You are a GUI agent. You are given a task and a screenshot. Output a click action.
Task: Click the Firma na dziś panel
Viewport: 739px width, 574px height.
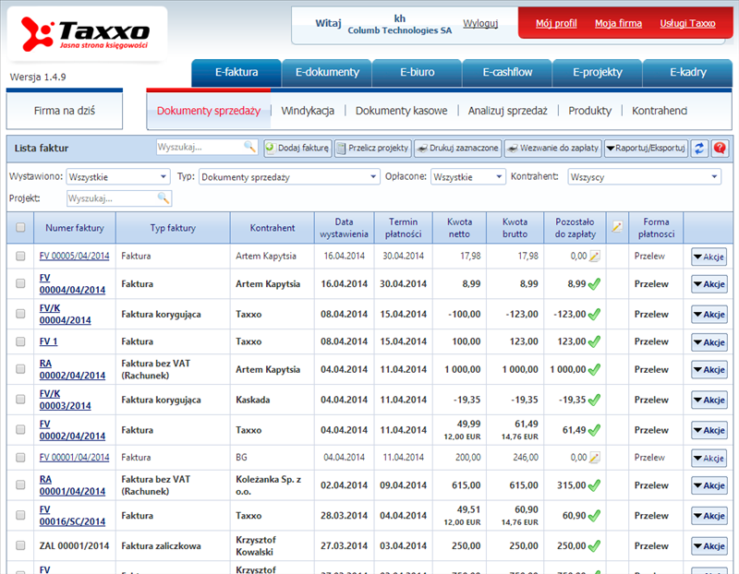64,111
